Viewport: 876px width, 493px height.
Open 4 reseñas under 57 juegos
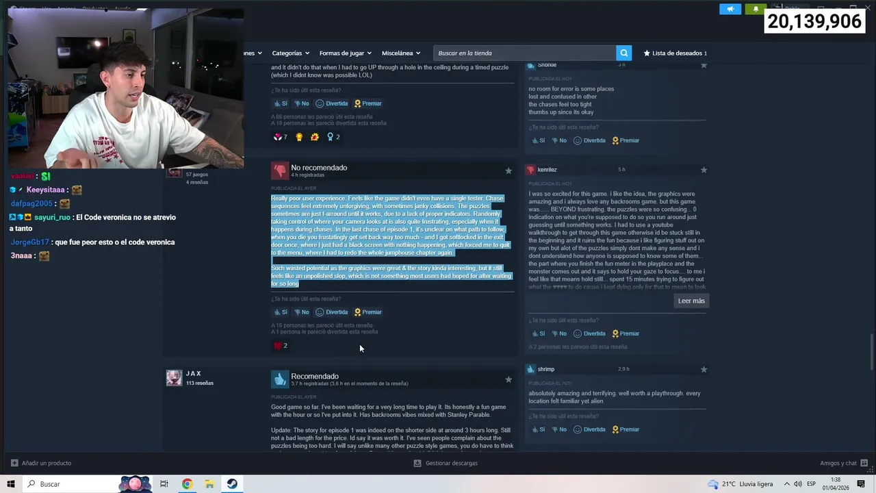[196, 182]
